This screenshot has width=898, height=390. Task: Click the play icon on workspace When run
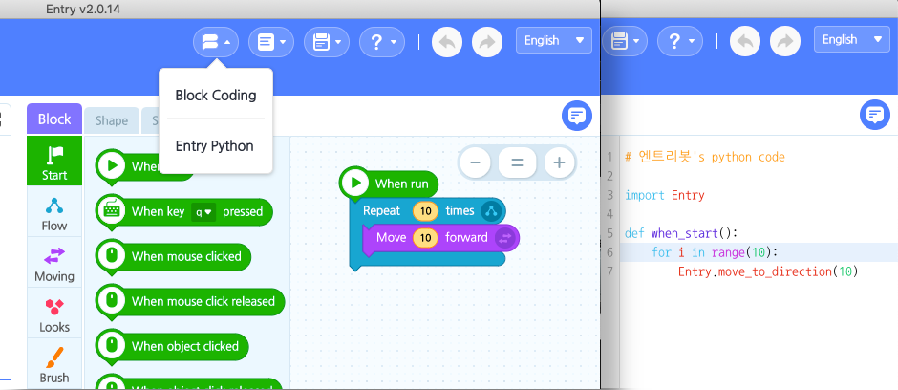pos(355,183)
